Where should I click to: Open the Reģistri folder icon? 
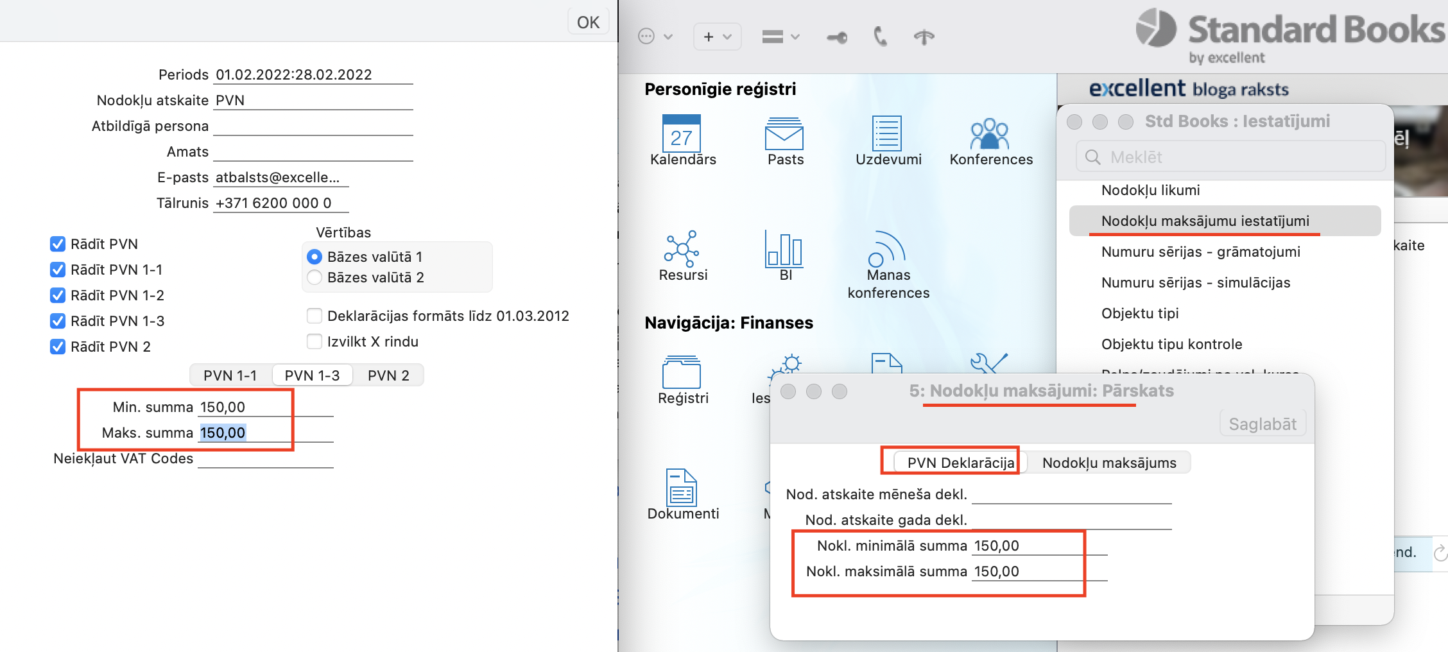(682, 372)
